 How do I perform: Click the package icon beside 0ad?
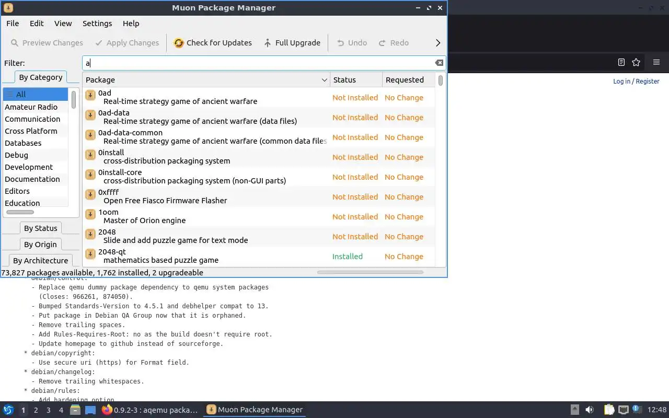(90, 95)
